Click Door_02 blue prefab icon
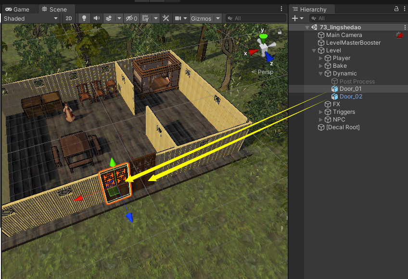This screenshot has width=408, height=279. pyautogui.click(x=334, y=97)
